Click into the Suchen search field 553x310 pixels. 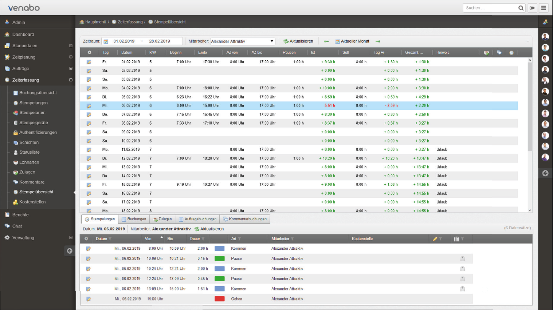pyautogui.click(x=490, y=8)
